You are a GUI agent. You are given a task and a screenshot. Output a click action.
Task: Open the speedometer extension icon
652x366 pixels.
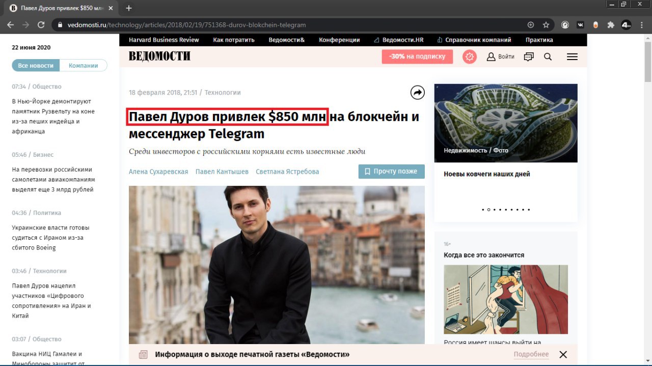[565, 24]
